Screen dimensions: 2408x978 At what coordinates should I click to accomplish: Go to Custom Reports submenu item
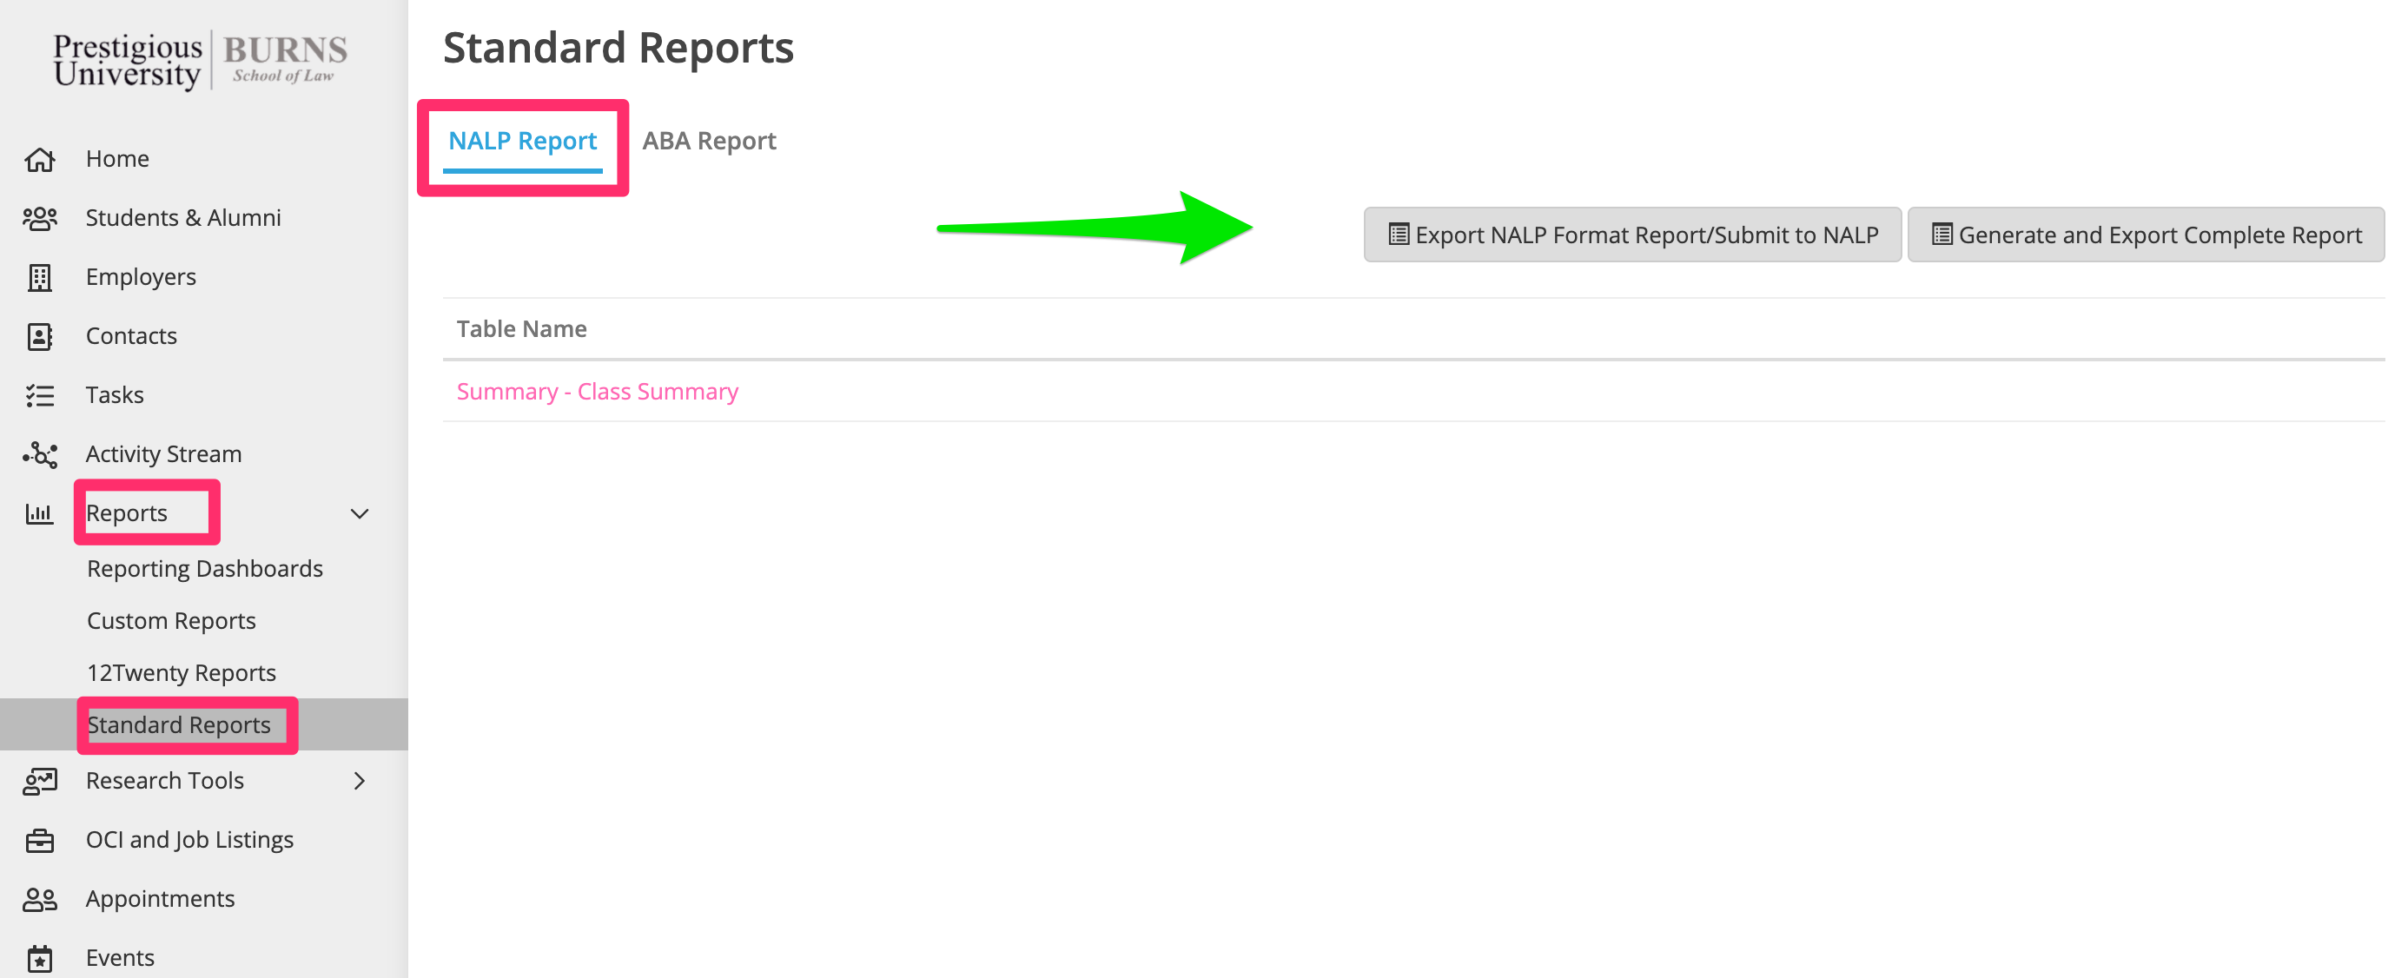[x=171, y=621]
